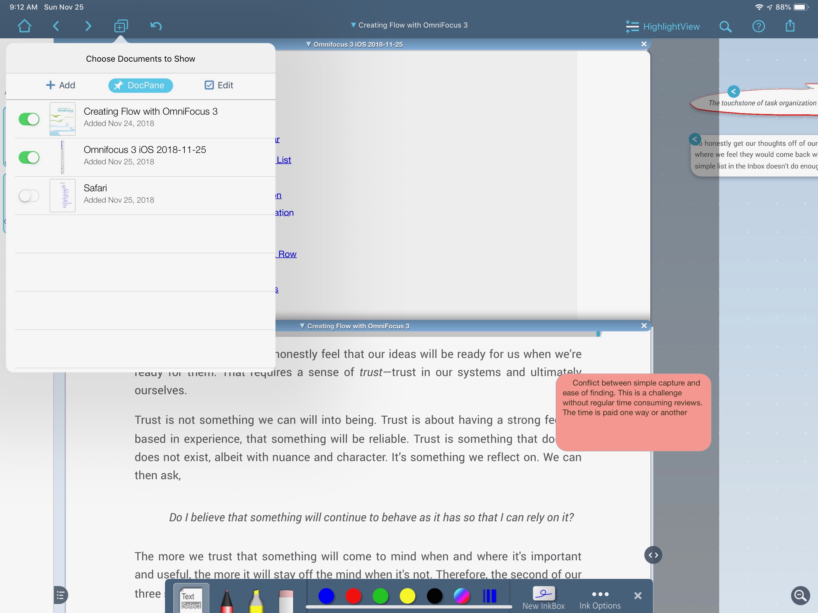Pick the blue ink color
This screenshot has width=818, height=613.
point(326,596)
